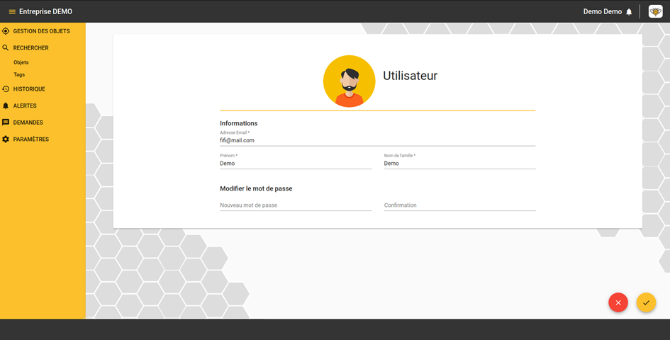Click the Historique clock icon

tap(6, 89)
